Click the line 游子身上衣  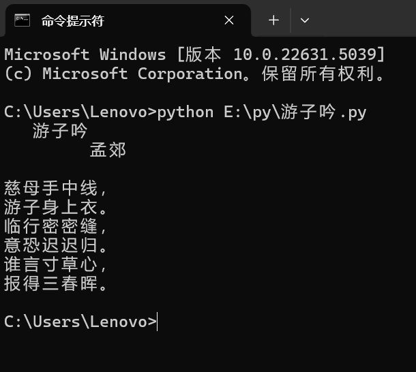click(x=55, y=207)
